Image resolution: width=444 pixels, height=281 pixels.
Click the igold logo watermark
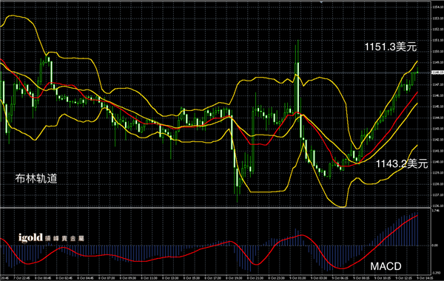30,237
